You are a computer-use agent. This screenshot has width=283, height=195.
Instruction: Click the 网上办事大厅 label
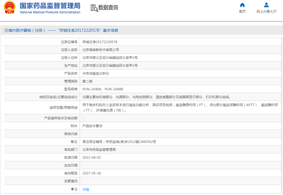[x=266, y=11]
